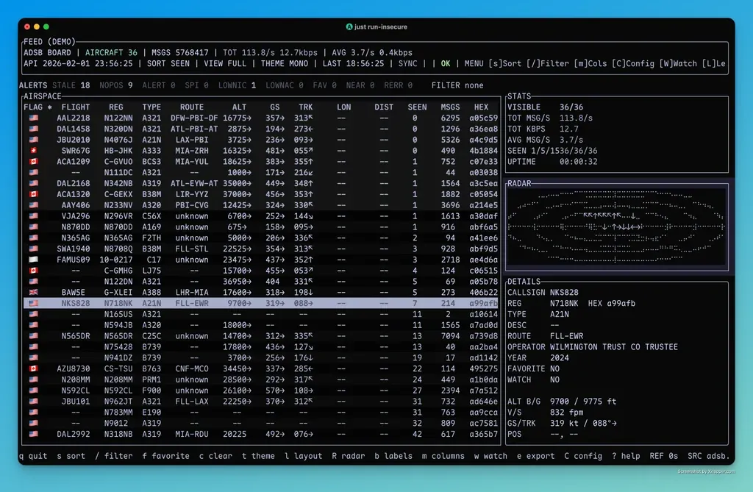Click quit in the bottom bar

tap(33, 456)
